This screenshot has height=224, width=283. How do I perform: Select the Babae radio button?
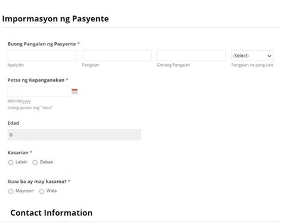35,163
